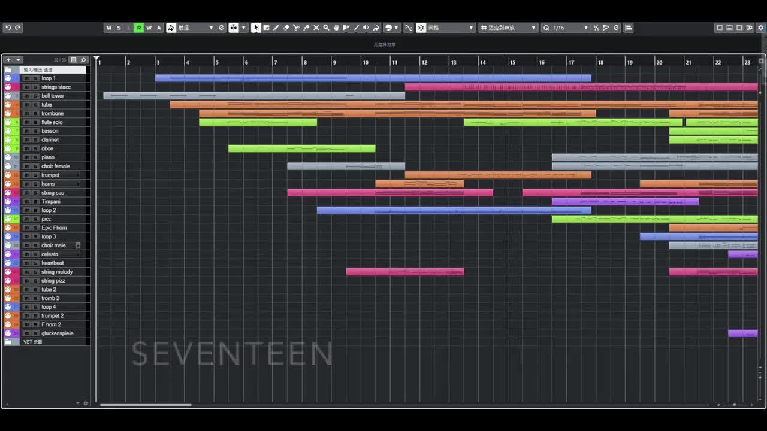Toggle the Snap on/off button
767x431 pixels.
(421, 28)
